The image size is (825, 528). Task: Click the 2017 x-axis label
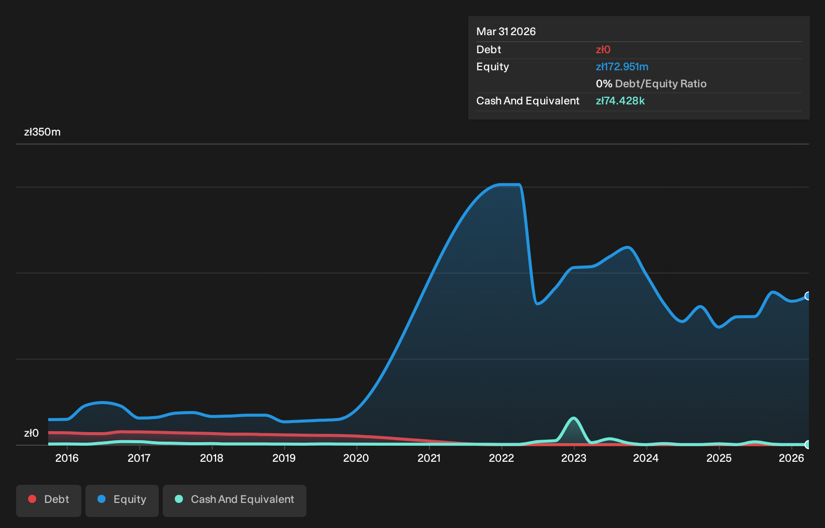(139, 458)
